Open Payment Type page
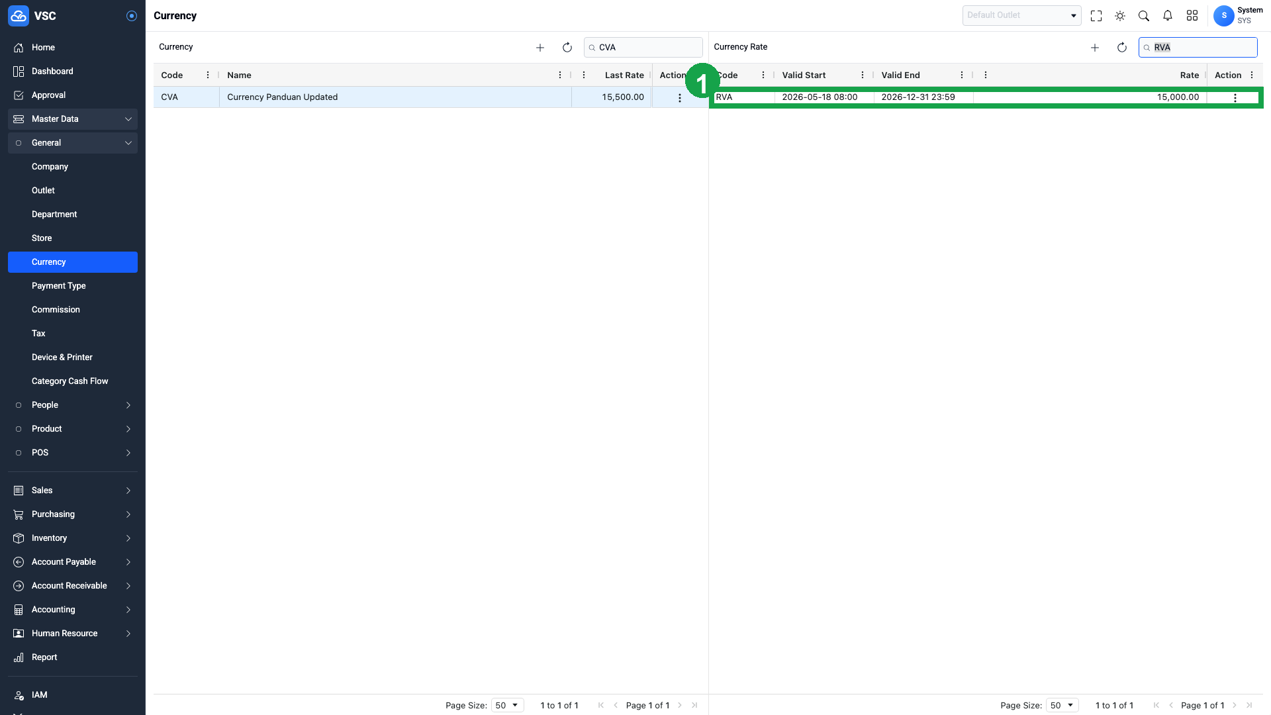This screenshot has width=1271, height=715. pyautogui.click(x=73, y=286)
